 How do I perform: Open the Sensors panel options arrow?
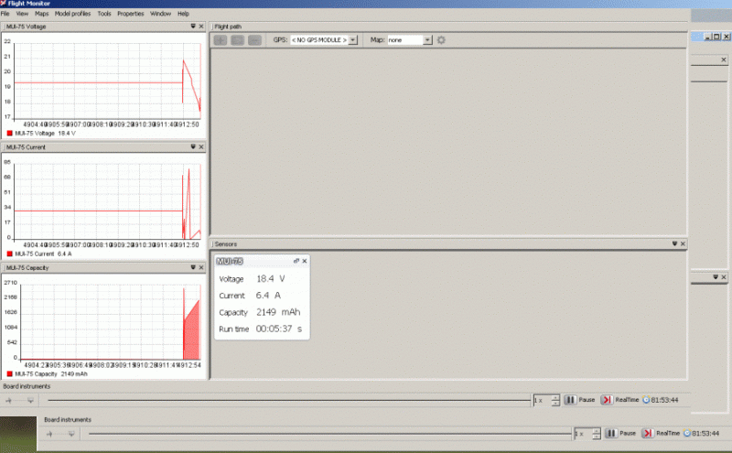pyautogui.click(x=674, y=243)
